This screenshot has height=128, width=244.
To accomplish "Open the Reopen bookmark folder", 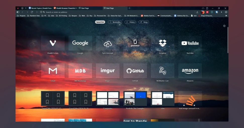I will click(73, 16).
